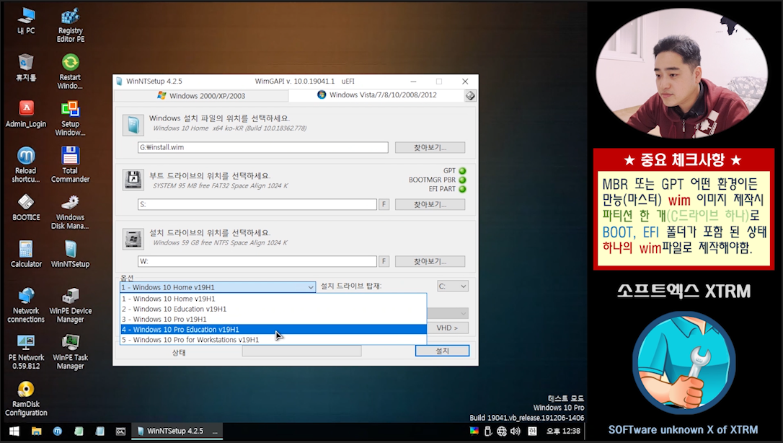Select 1 - Windows 10 Home v19H1
The image size is (783, 443).
coord(274,299)
